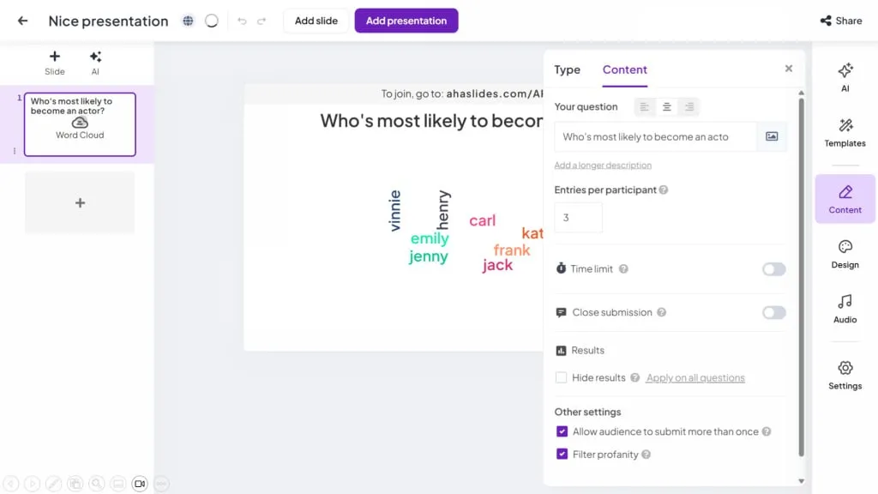The width and height of the screenshot is (878, 494).
Task: Open the Settings gear panel
Action: (845, 375)
